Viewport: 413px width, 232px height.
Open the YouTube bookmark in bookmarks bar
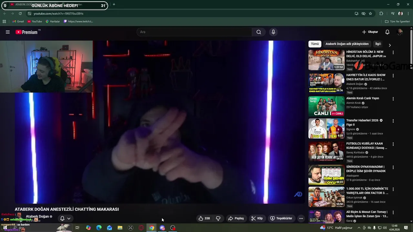pyautogui.click(x=35, y=22)
